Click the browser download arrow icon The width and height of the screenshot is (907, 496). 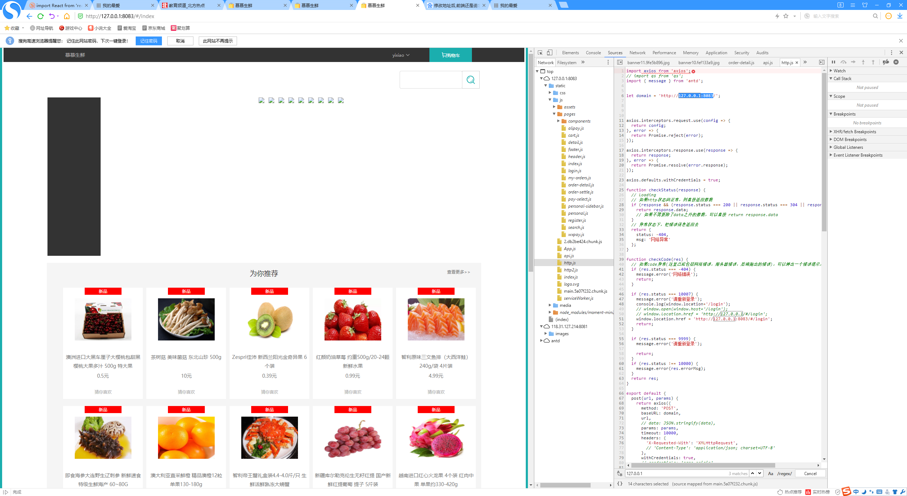[900, 16]
